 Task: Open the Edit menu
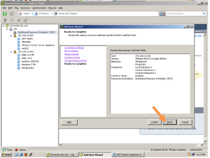pyautogui.click(x=10, y=8)
